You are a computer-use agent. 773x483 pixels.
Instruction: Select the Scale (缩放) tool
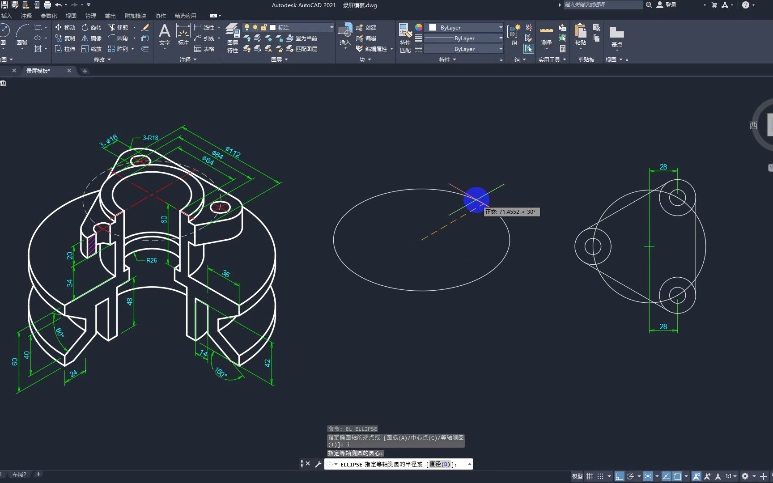(92, 49)
